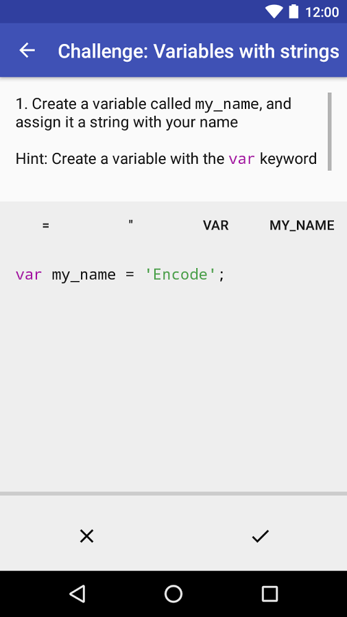Viewport: 347px width, 617px height.
Task: Insert the equals sign shortcut key
Action: pyautogui.click(x=46, y=226)
